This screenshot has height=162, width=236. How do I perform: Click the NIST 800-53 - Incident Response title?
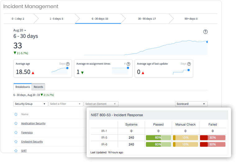click(117, 115)
